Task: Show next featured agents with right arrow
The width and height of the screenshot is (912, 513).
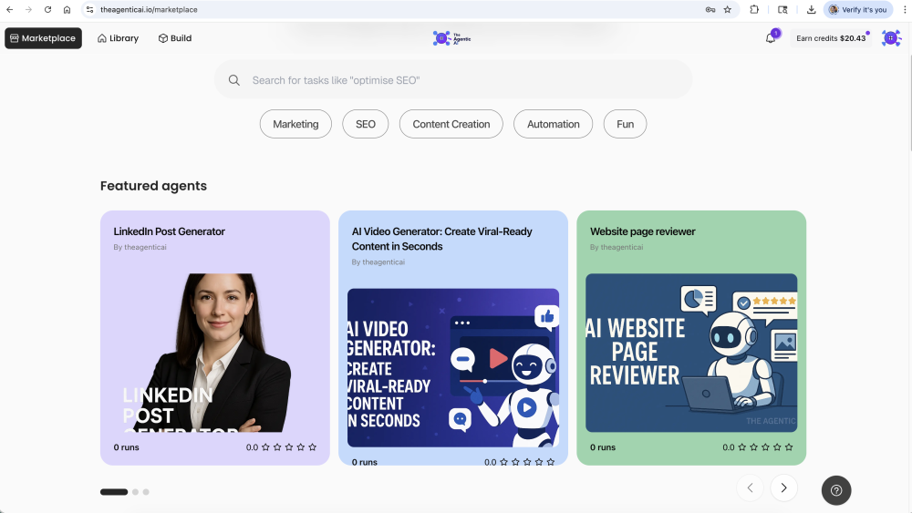Action: point(783,487)
